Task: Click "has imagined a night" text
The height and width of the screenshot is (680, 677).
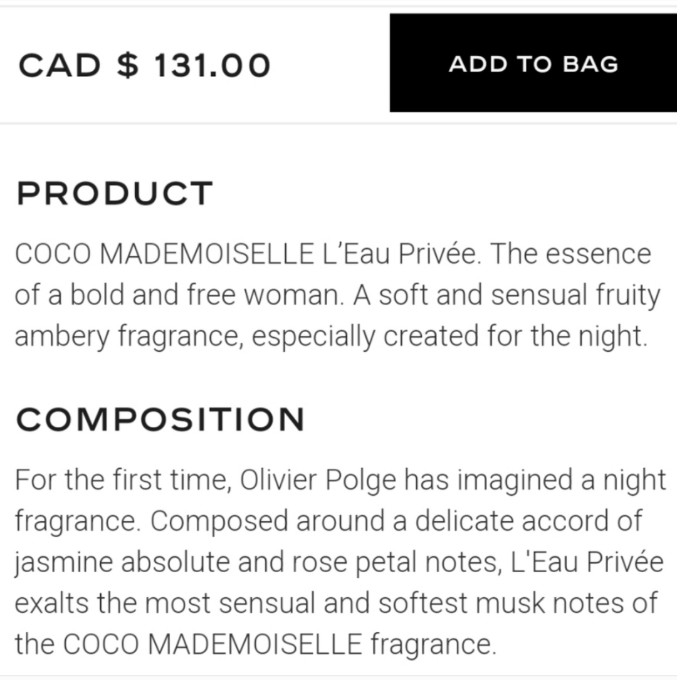Action: 535,481
